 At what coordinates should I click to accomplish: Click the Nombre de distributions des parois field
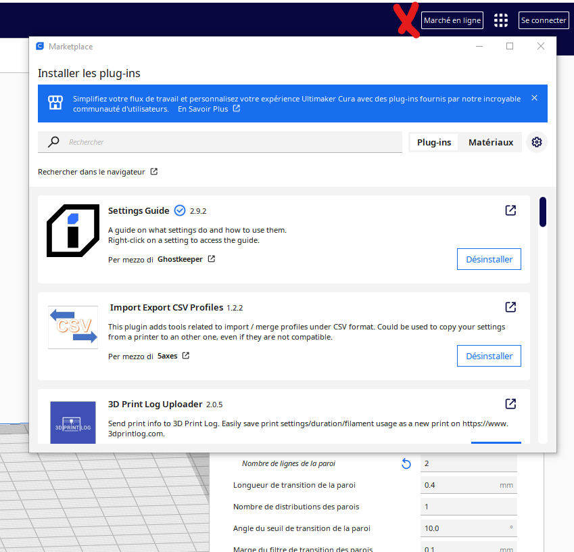469,507
